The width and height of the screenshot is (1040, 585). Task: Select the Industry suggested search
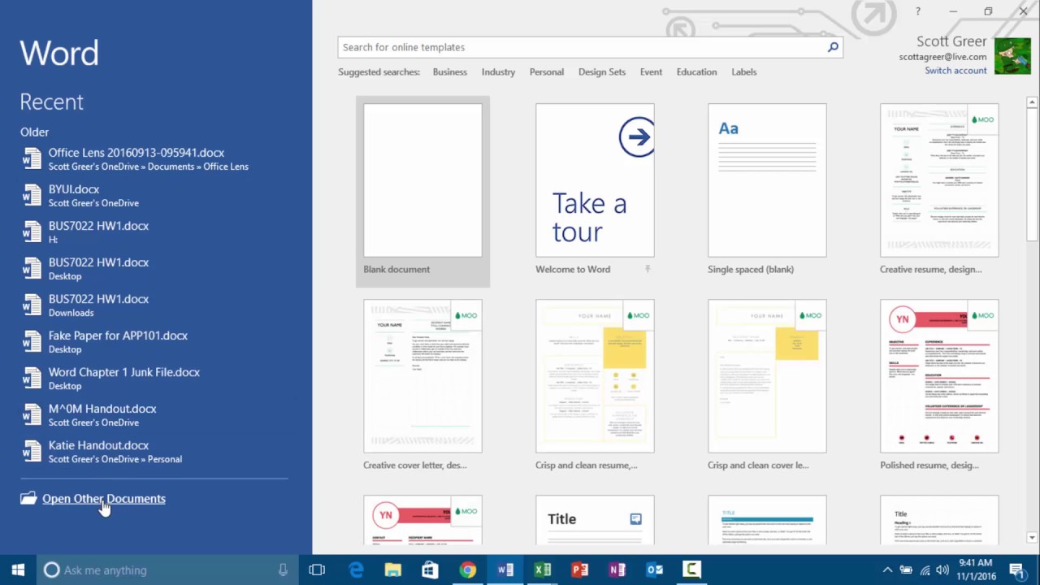(x=498, y=71)
